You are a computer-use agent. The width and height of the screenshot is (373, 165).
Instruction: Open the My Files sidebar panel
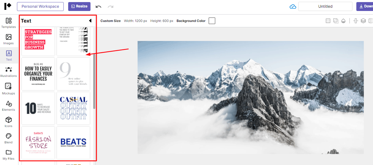point(9,155)
